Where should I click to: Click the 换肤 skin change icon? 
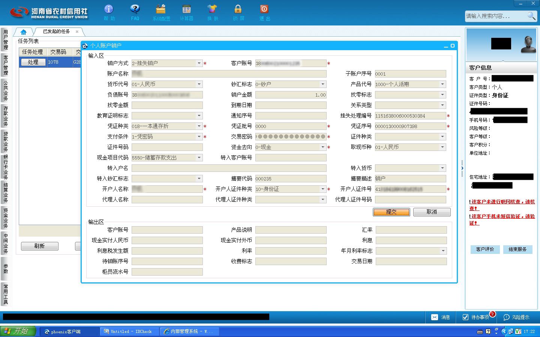[x=212, y=12]
